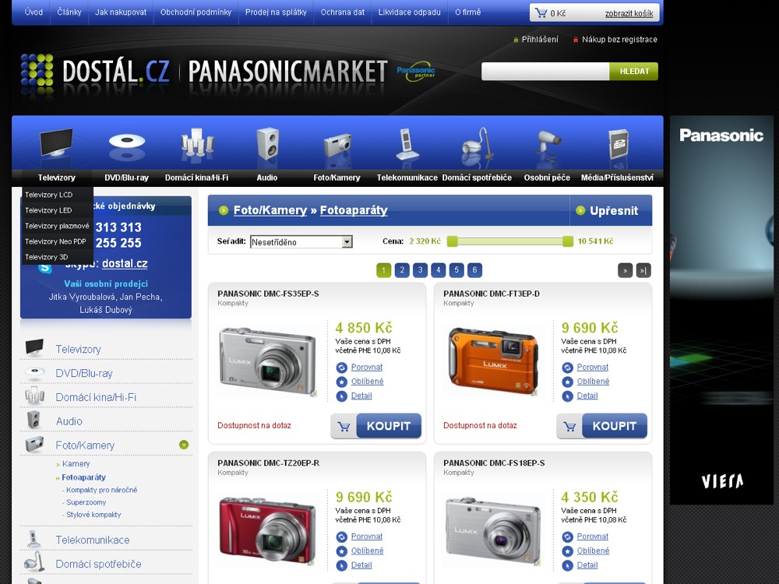Collapse the Foto/Kamery sidebar section arrow
The height and width of the screenshot is (584, 779).
point(184,445)
